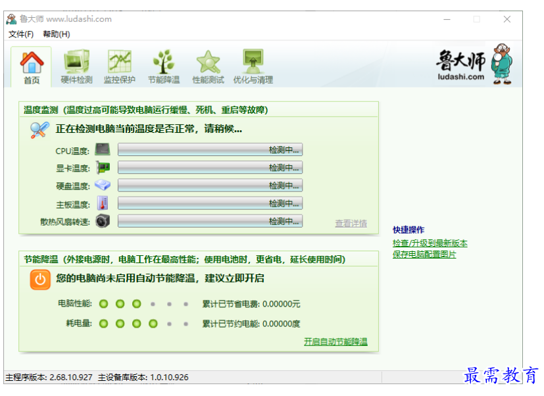Click the 显卡温度 progress bar
This screenshot has width=544, height=396.
click(x=210, y=167)
